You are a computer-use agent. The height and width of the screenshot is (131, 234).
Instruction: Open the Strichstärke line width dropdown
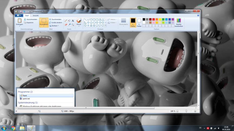[x=123, y=23]
